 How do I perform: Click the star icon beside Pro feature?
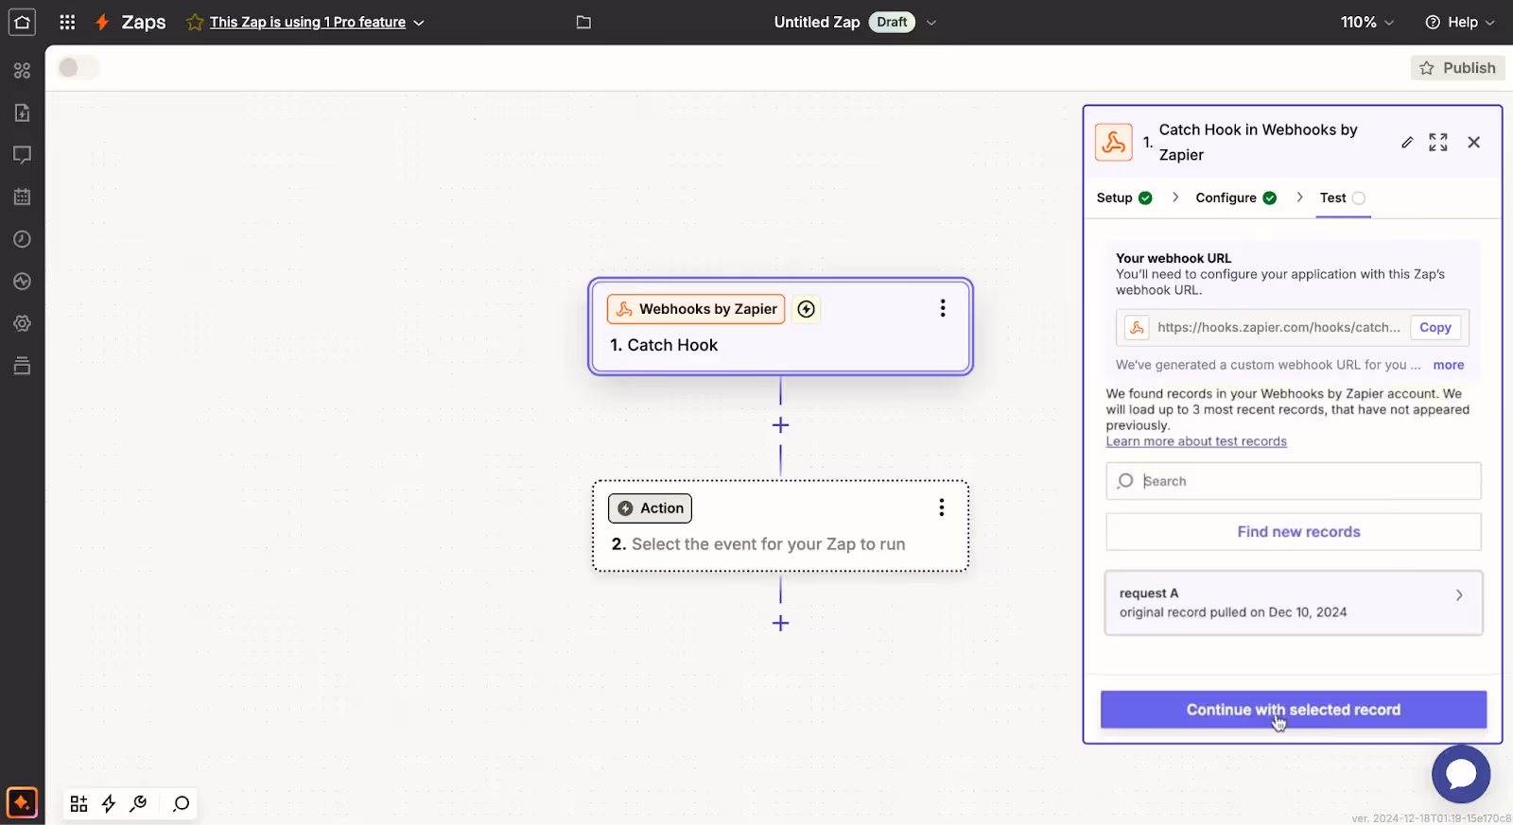[195, 22]
